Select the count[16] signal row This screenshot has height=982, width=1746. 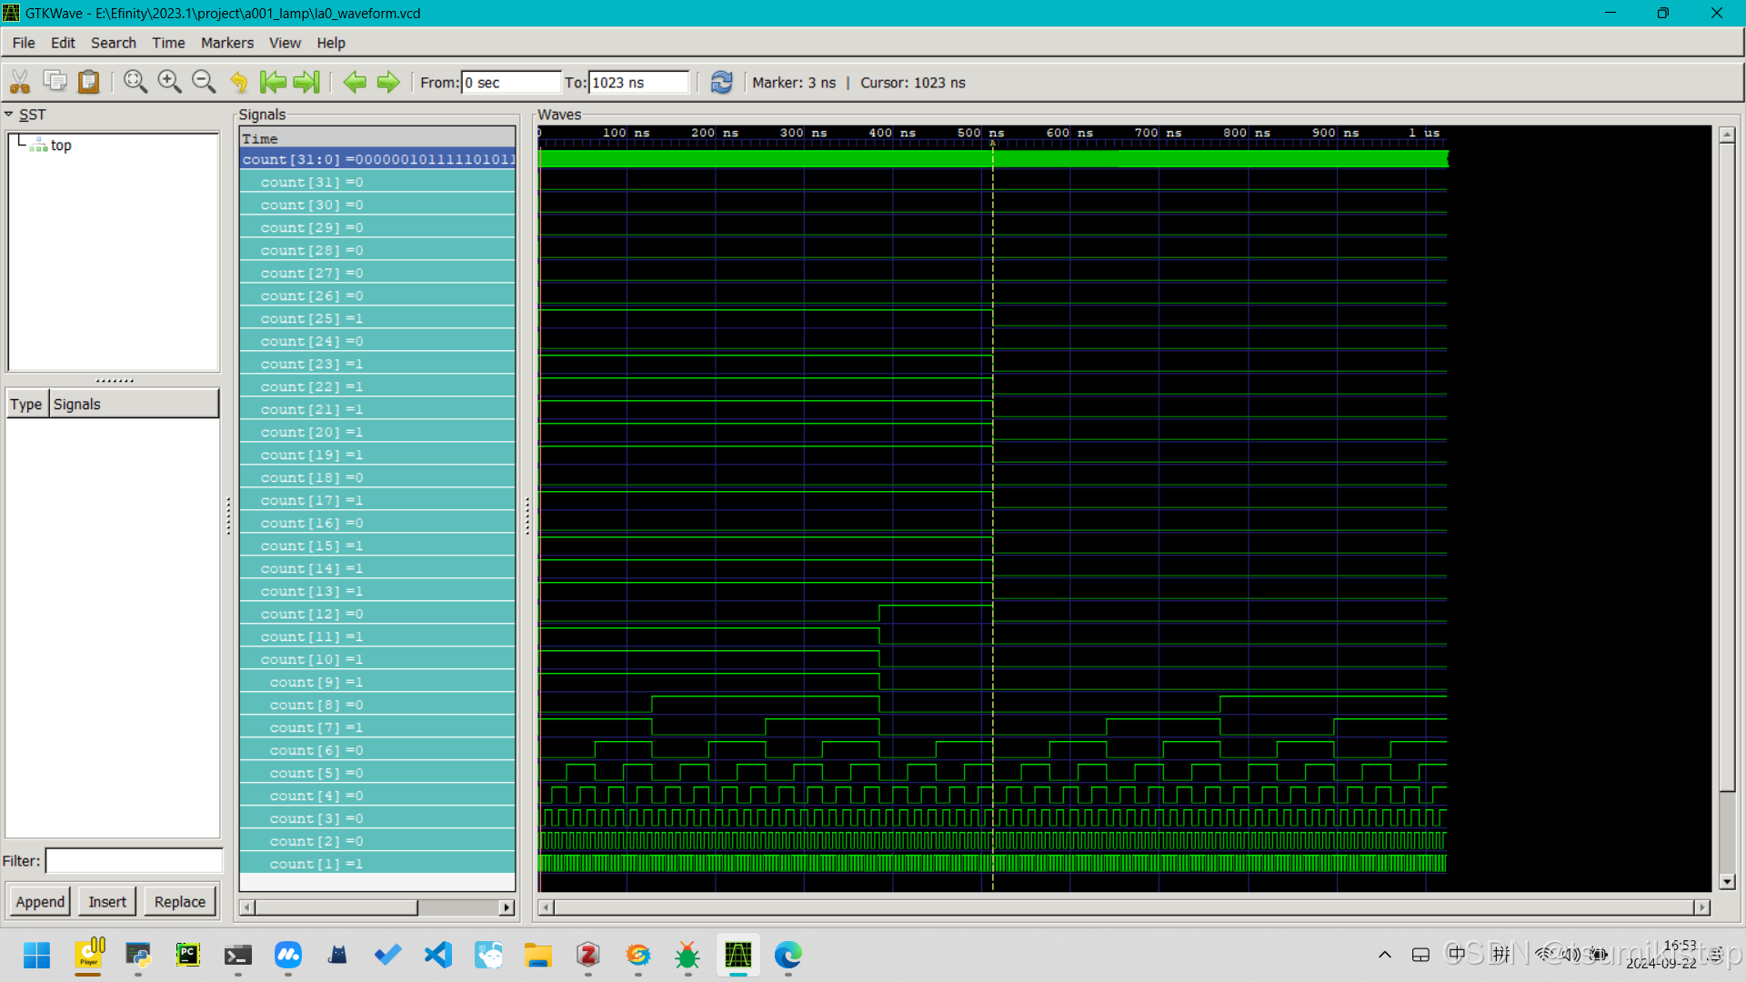pyautogui.click(x=377, y=523)
